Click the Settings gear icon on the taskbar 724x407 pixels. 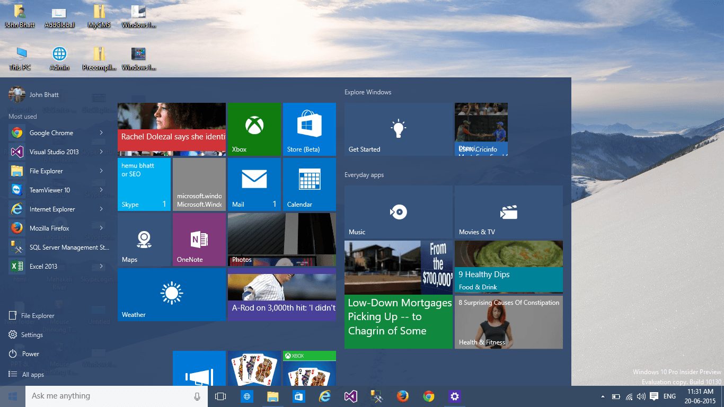pyautogui.click(x=454, y=396)
